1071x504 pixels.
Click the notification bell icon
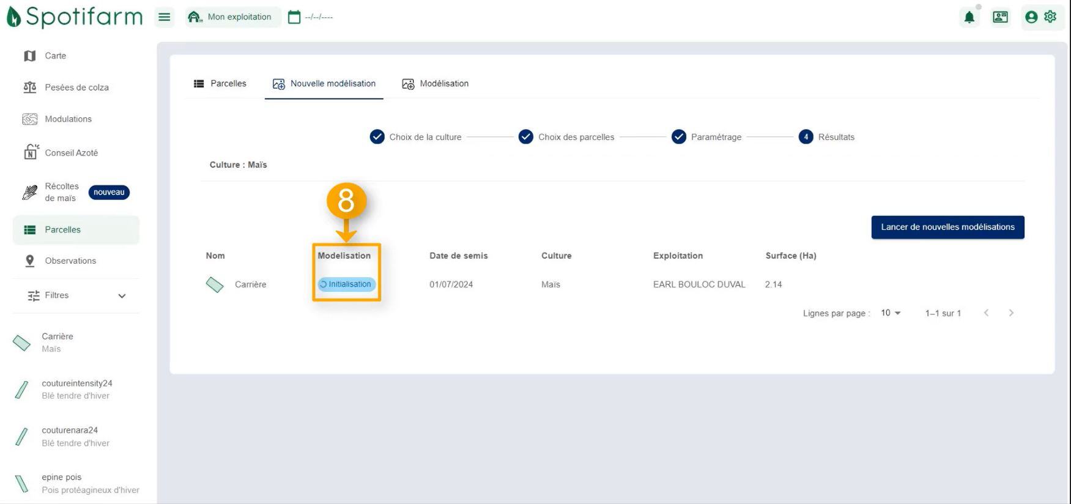pos(969,17)
